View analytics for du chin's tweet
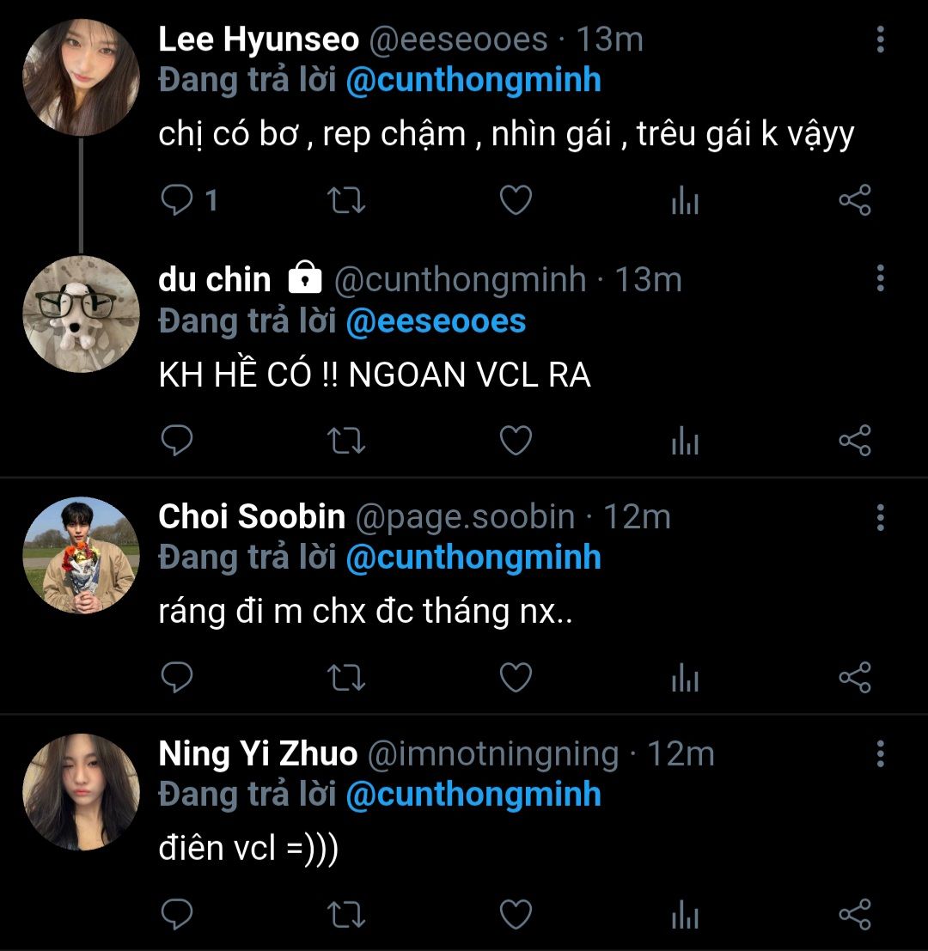Screen dimensions: 928x951 (x=685, y=441)
